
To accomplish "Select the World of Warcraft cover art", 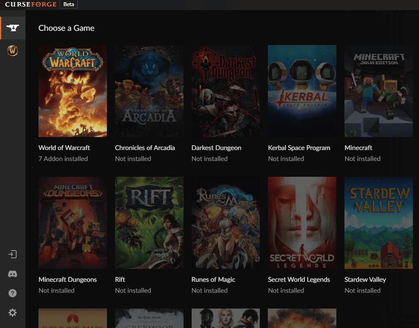I will (73, 91).
